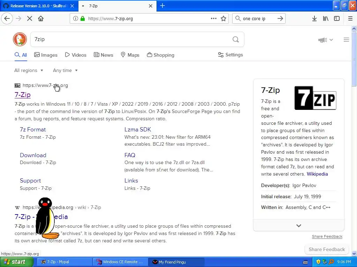Show site information icon in address bar
Image resolution: width=357 pixels, height=267 pixels.
pos(75,18)
